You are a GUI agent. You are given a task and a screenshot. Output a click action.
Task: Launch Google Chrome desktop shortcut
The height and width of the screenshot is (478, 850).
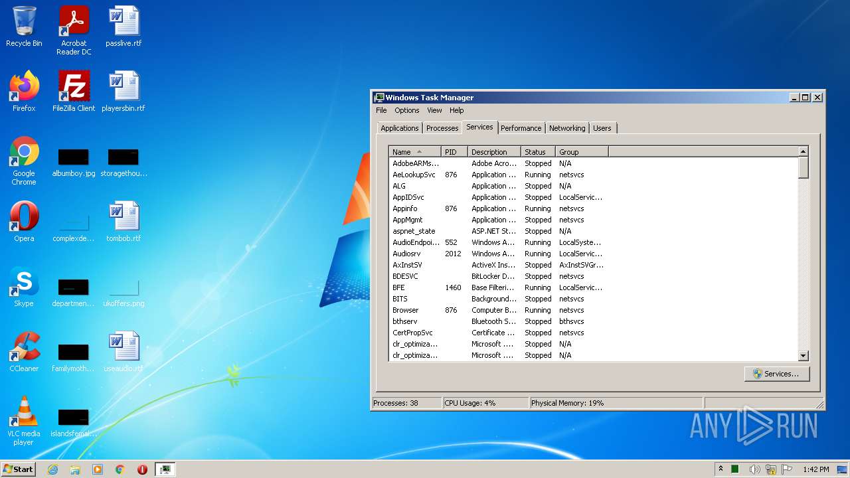click(x=24, y=161)
